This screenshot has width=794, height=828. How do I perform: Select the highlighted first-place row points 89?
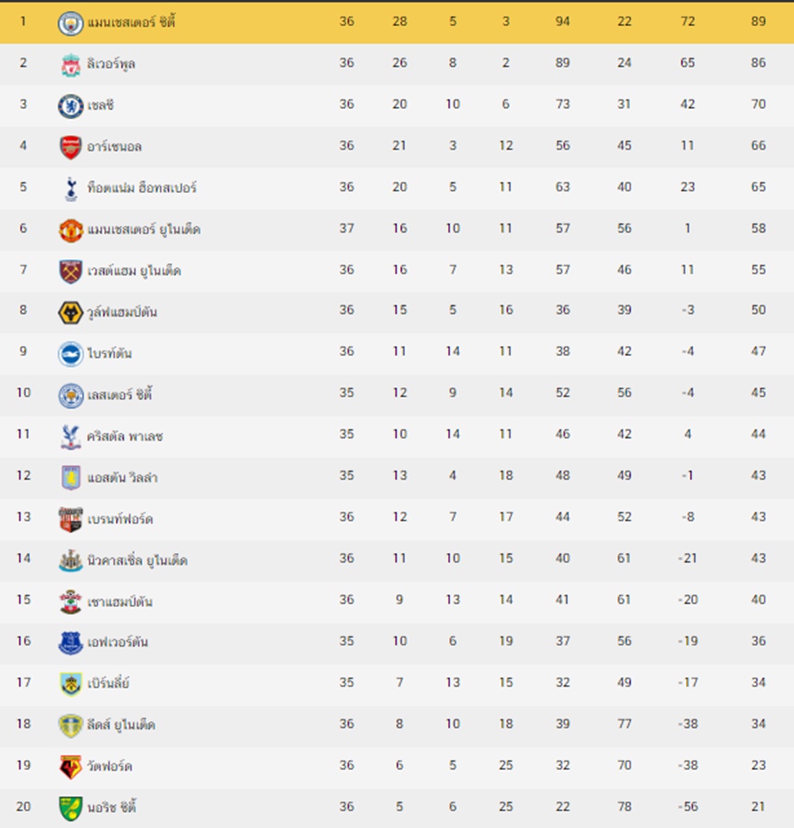tap(758, 21)
